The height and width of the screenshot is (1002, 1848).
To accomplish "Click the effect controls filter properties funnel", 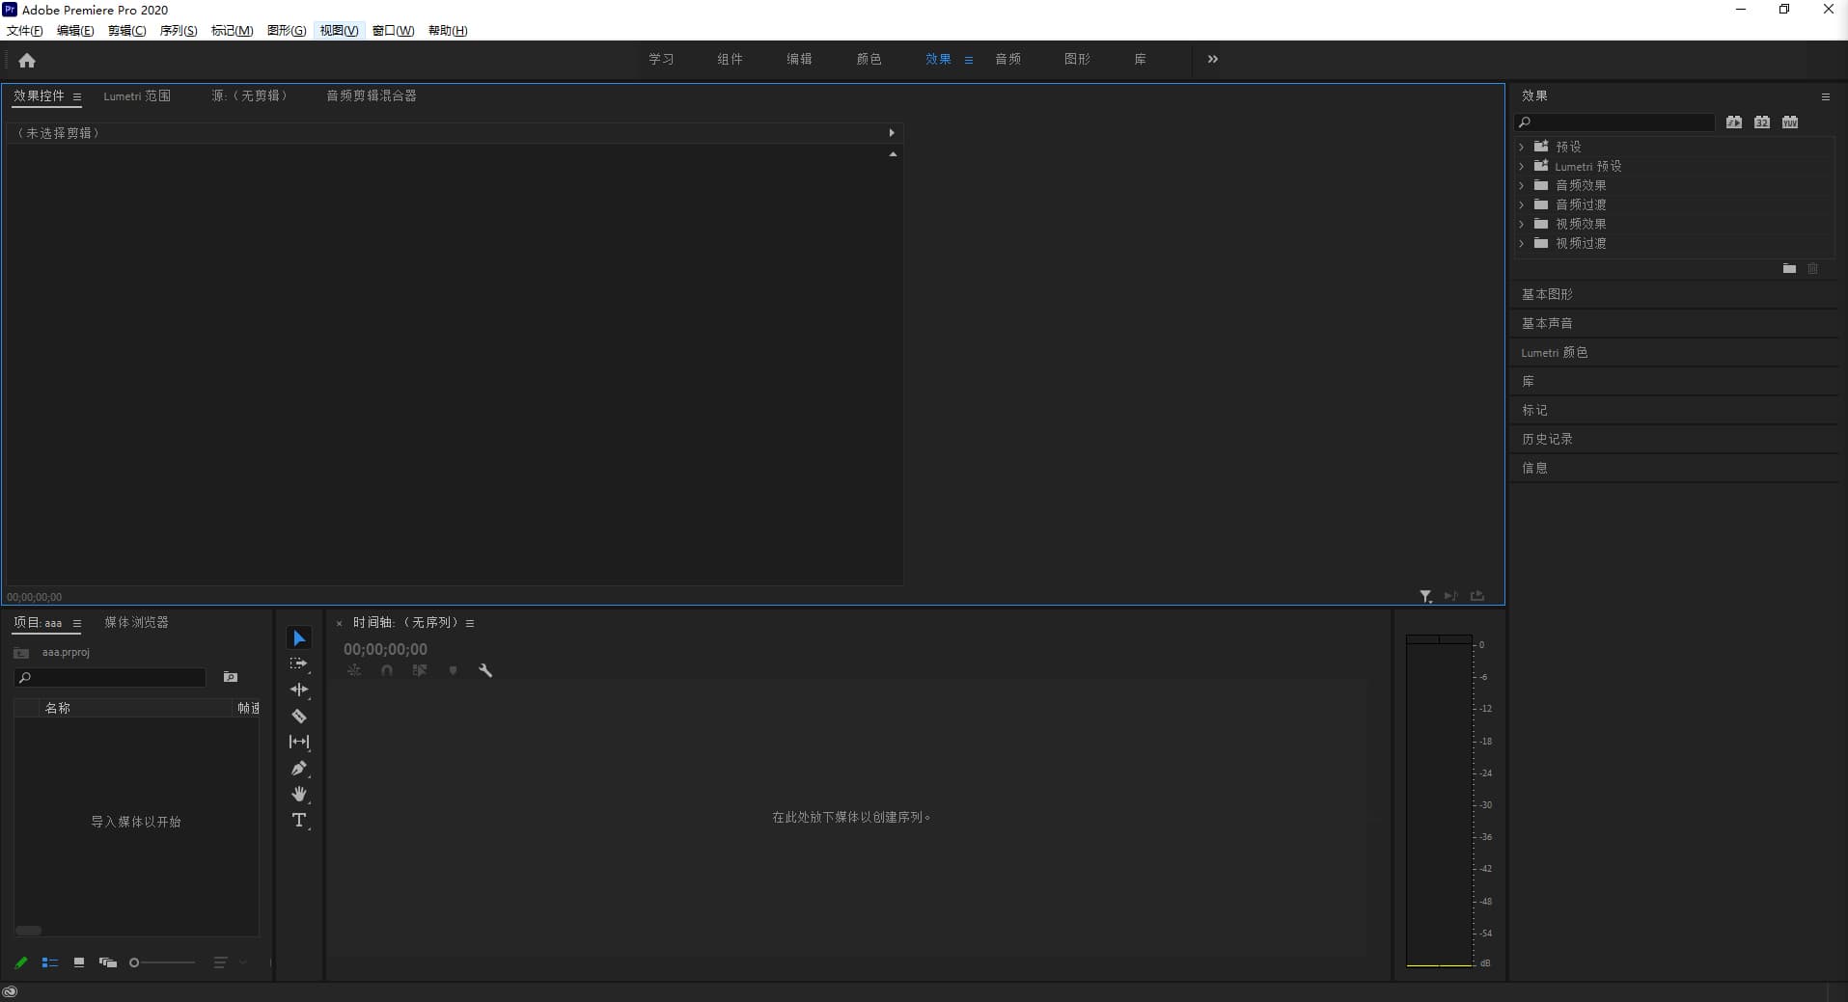I will click(x=1425, y=597).
